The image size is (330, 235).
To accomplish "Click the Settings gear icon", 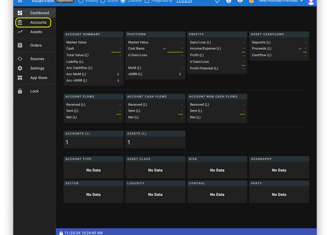I will coord(20,68).
